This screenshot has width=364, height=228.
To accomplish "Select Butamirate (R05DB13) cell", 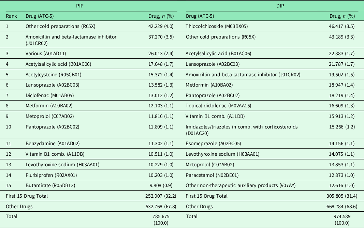I will (50, 185).
